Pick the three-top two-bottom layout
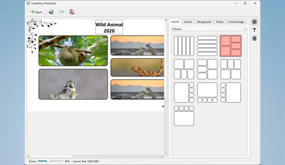The image size is (285, 165). (x=231, y=69)
